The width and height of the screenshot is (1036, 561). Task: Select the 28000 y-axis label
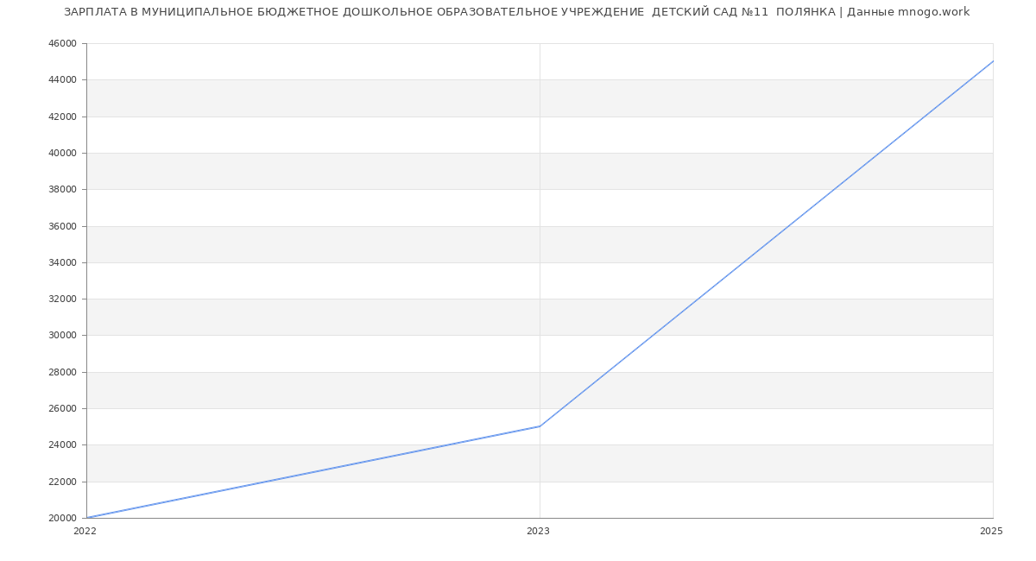64,372
